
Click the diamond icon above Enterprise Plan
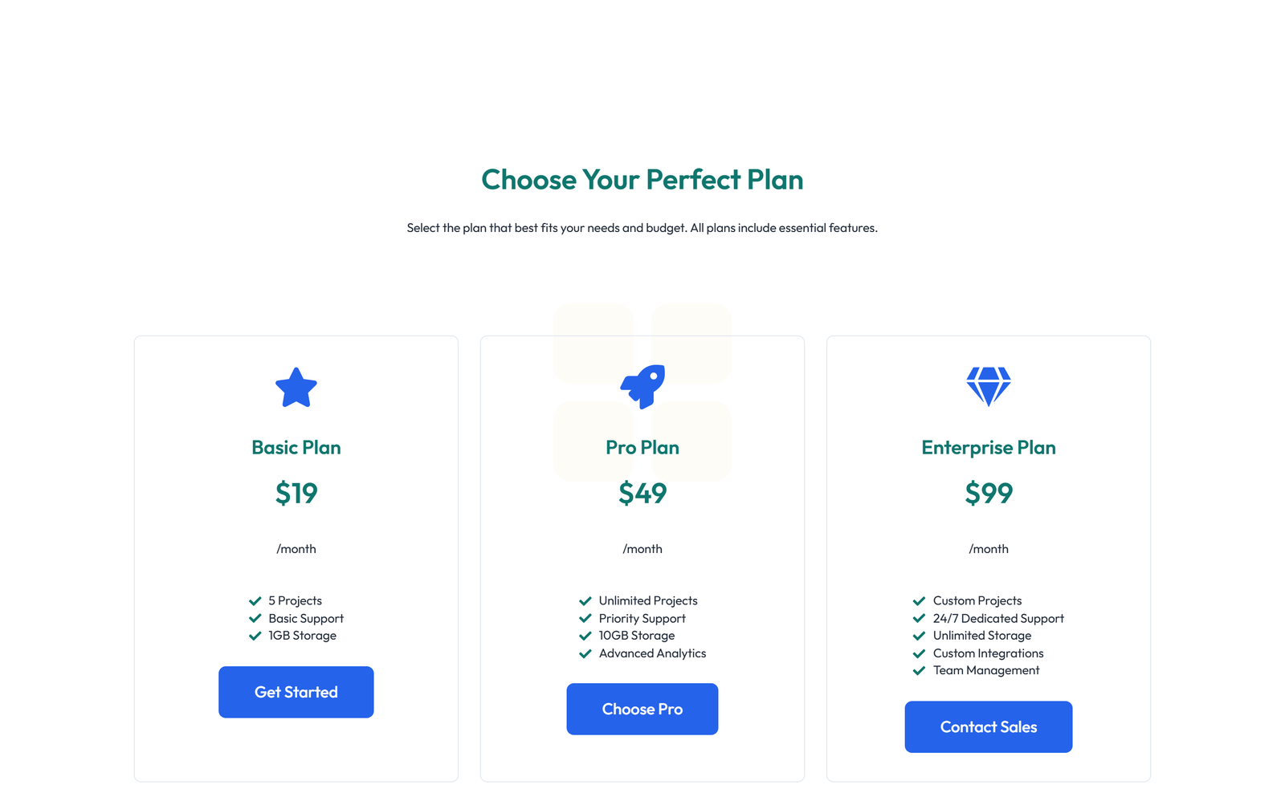pos(989,386)
